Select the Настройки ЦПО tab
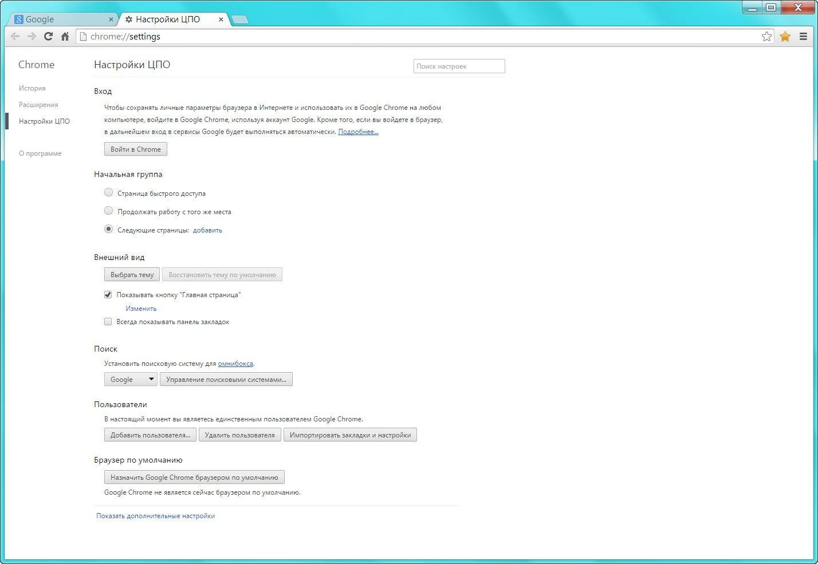This screenshot has width=818, height=564. point(173,19)
